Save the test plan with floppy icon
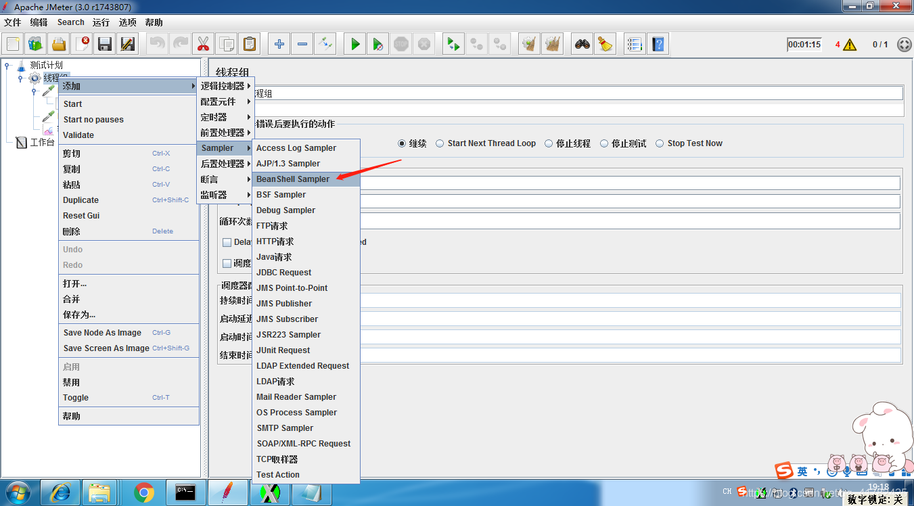Image resolution: width=914 pixels, height=506 pixels. click(105, 45)
